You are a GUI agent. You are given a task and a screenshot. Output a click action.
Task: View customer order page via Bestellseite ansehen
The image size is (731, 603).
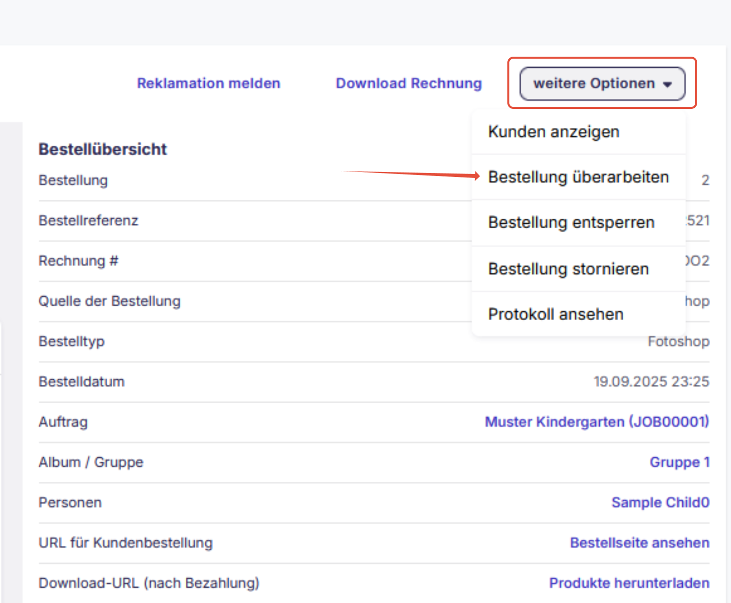point(639,542)
